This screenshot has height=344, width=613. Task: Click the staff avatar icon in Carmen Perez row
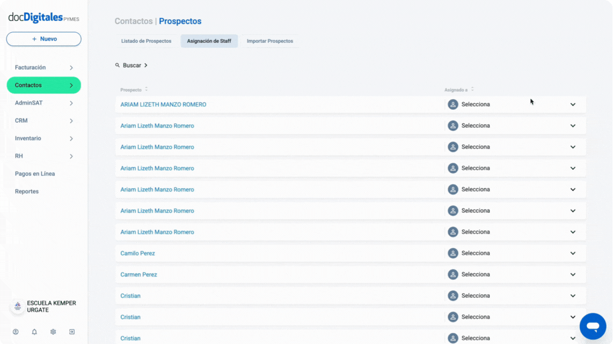(x=453, y=274)
